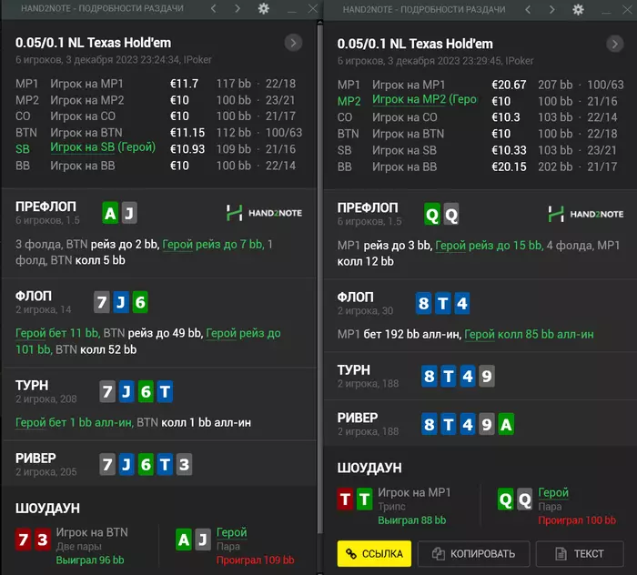Viewport: 637px width, 575px height.
Task: Click 'Герой бет 11 bb' flop action
Action: [57, 333]
